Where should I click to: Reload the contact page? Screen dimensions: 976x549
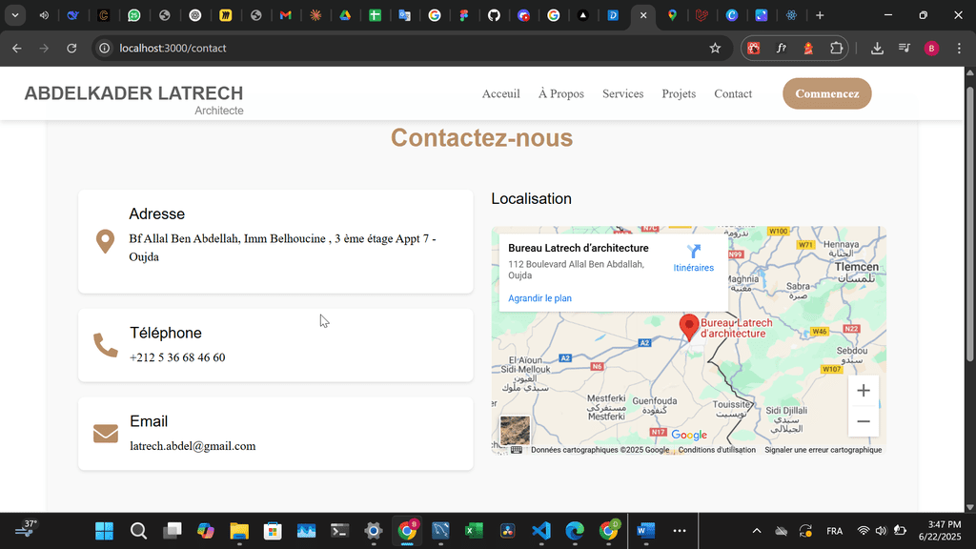coord(71,48)
